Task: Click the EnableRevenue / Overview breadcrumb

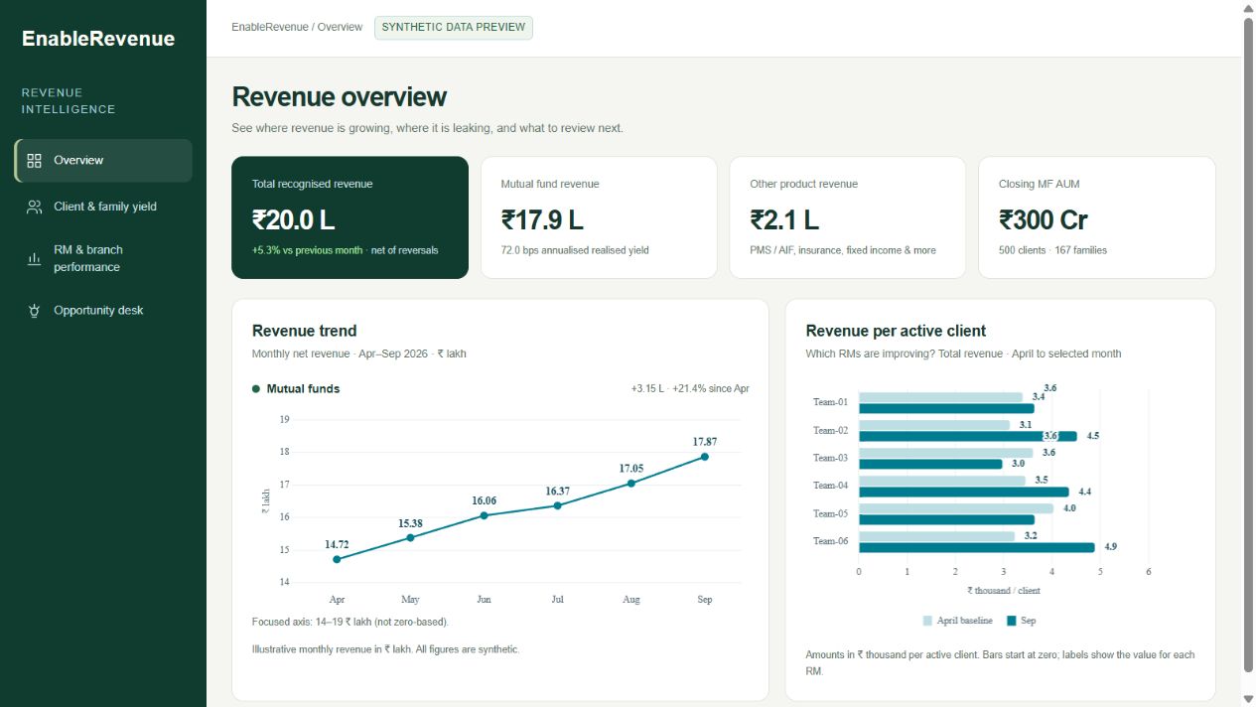Action: pos(297,27)
